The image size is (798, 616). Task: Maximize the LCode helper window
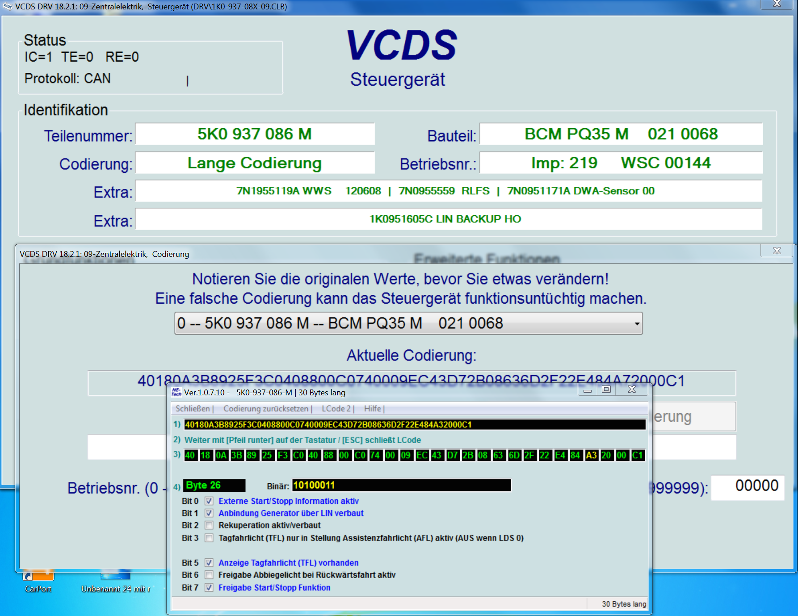point(606,390)
